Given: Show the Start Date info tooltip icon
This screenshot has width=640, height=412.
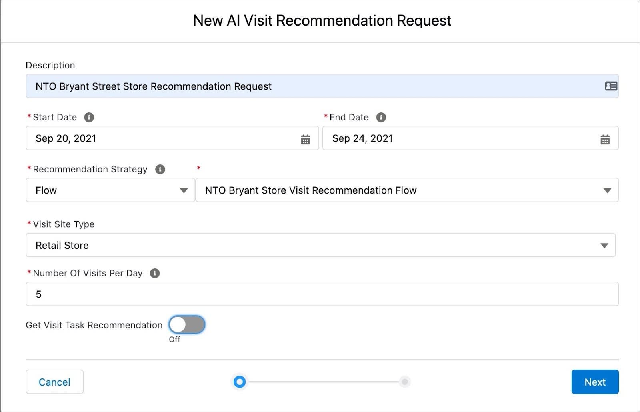Looking at the screenshot, I should 89,117.
